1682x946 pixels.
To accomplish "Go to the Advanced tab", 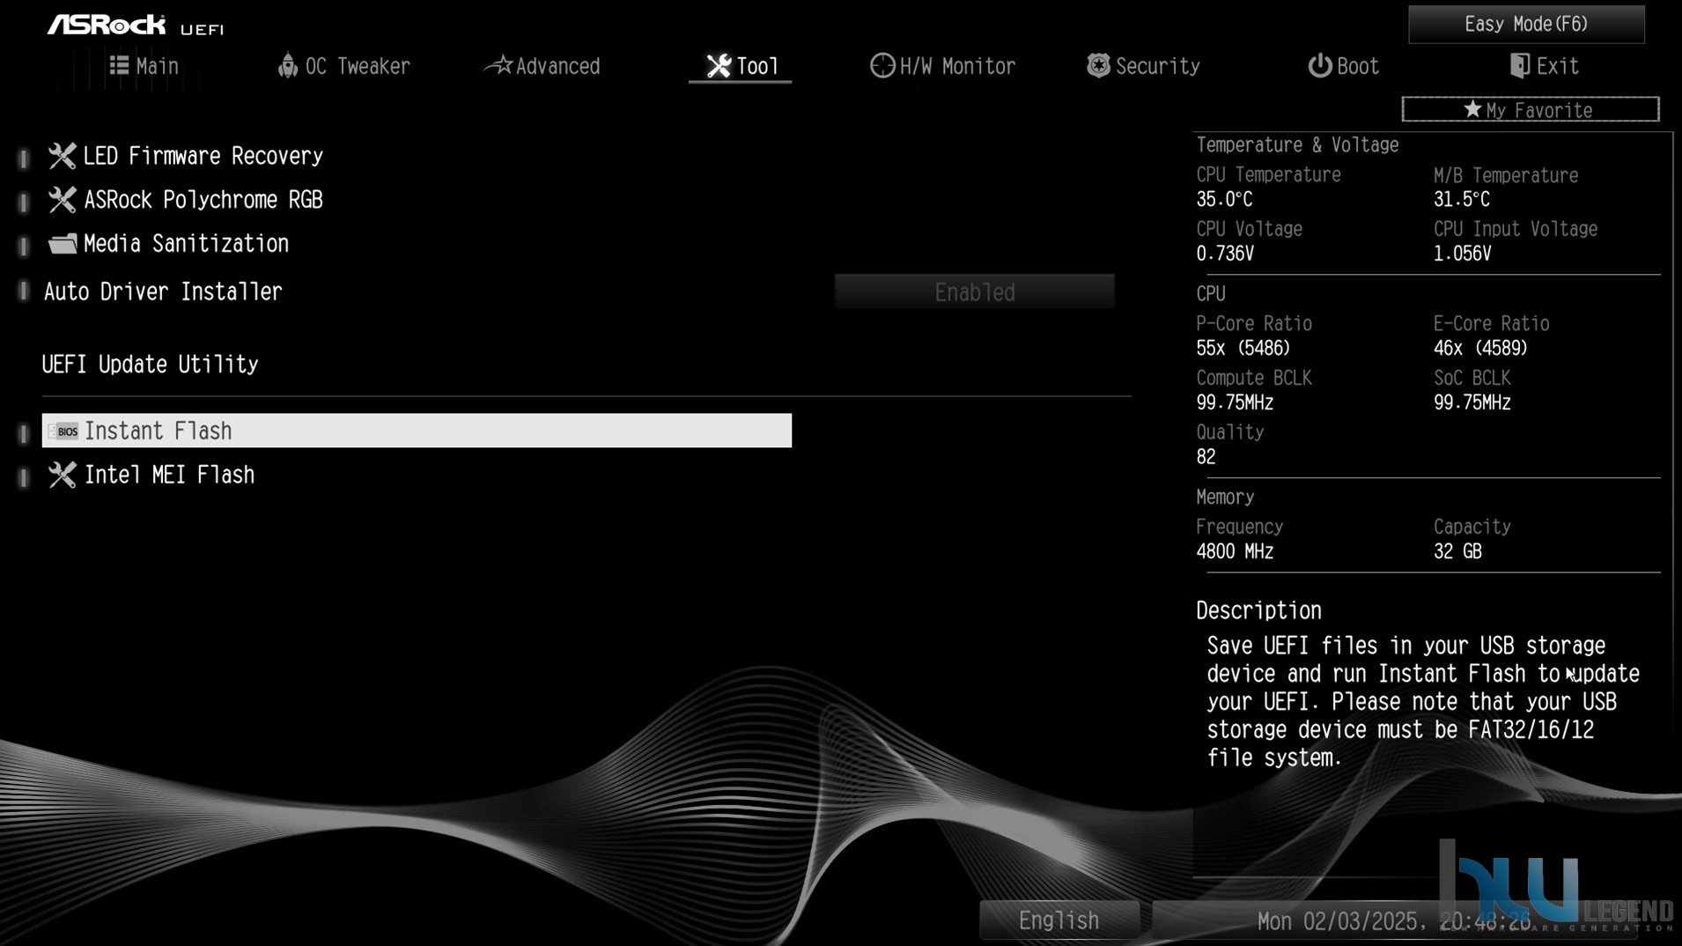I will coord(542,66).
